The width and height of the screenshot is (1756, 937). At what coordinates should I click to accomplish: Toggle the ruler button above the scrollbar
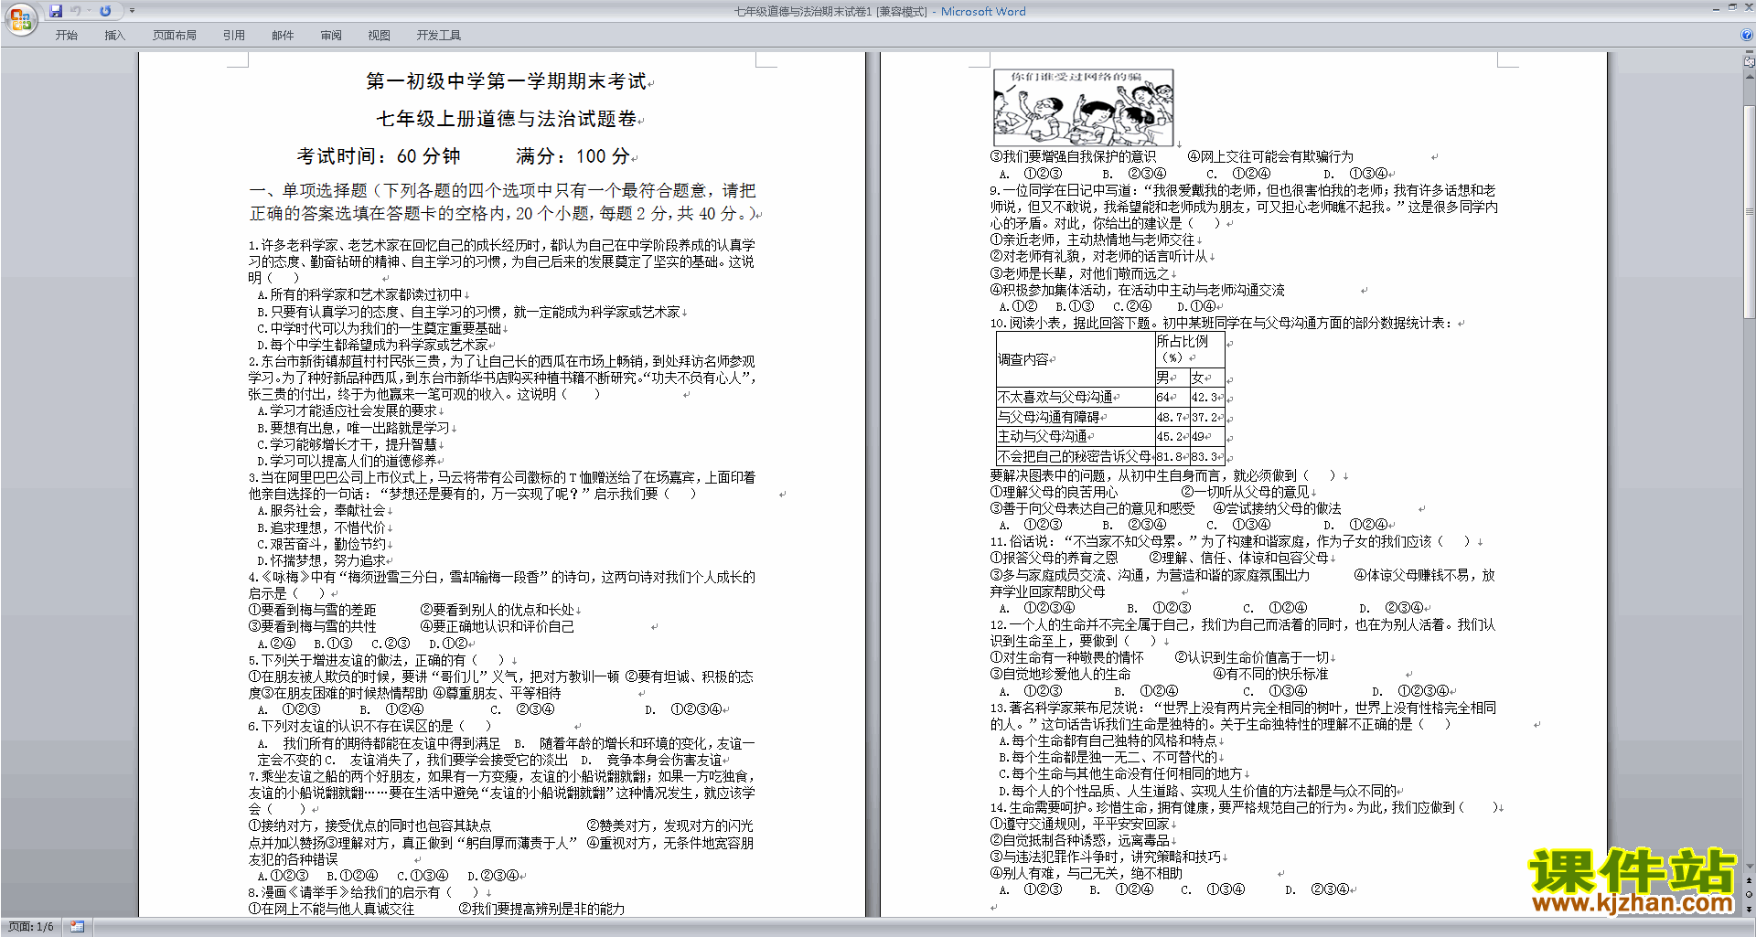(x=1750, y=62)
